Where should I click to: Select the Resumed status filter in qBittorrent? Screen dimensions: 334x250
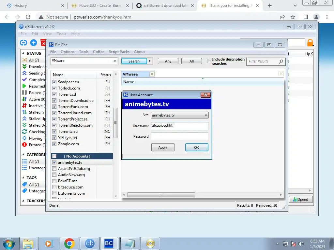[34, 86]
